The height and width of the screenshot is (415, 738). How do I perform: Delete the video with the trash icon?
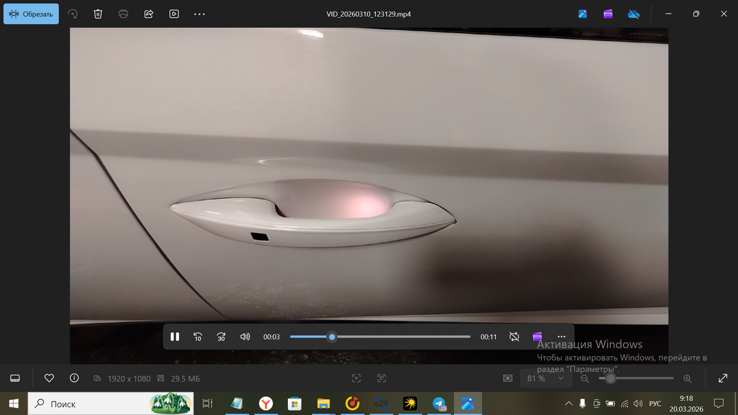pyautogui.click(x=98, y=14)
